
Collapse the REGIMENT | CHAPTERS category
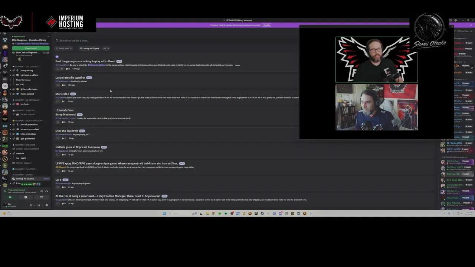[x=25, y=169]
